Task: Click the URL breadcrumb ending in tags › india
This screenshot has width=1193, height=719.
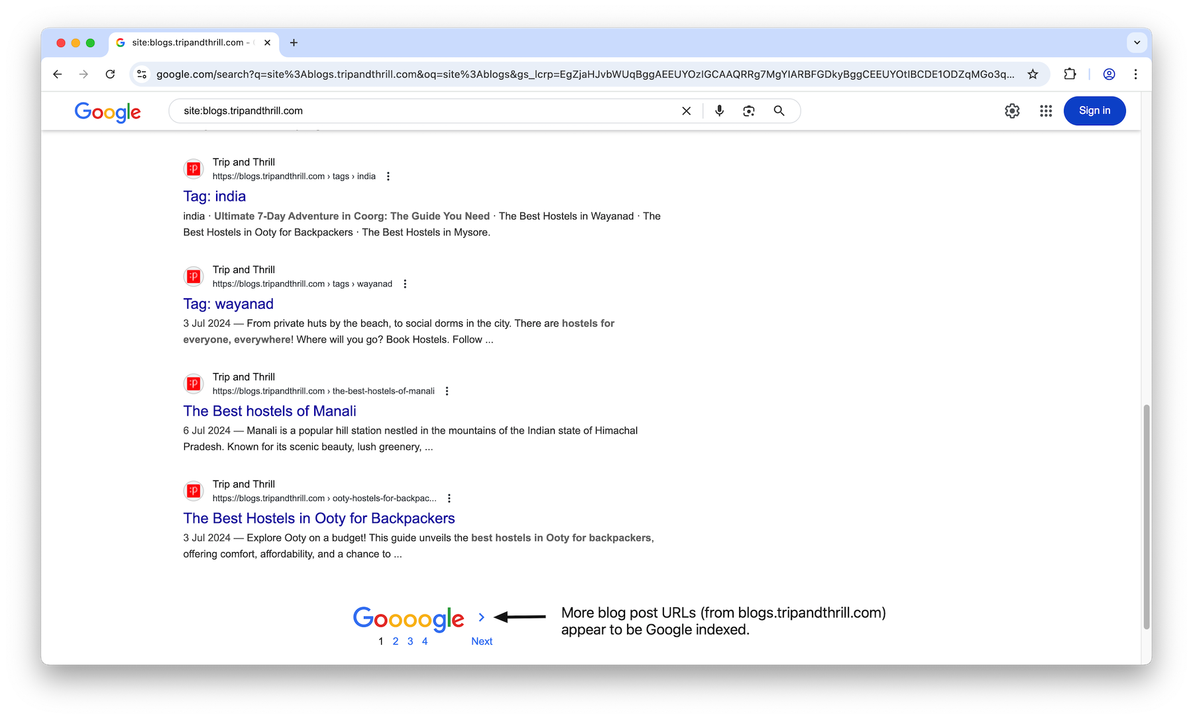Action: tap(294, 176)
